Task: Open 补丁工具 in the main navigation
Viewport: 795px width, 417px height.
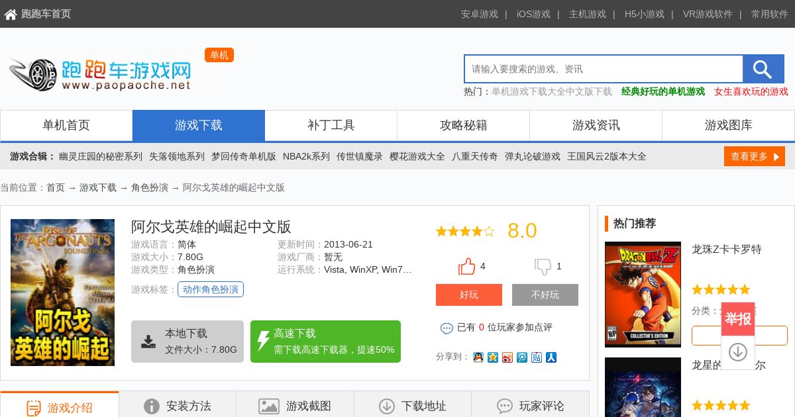Action: 331,125
